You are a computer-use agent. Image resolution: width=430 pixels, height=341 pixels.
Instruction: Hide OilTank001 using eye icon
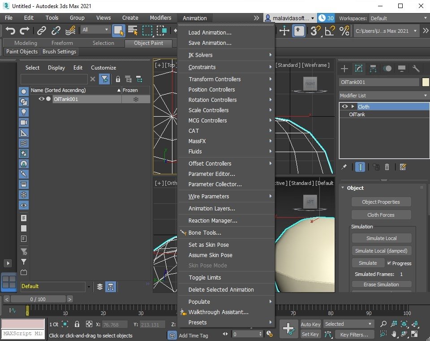tap(41, 99)
